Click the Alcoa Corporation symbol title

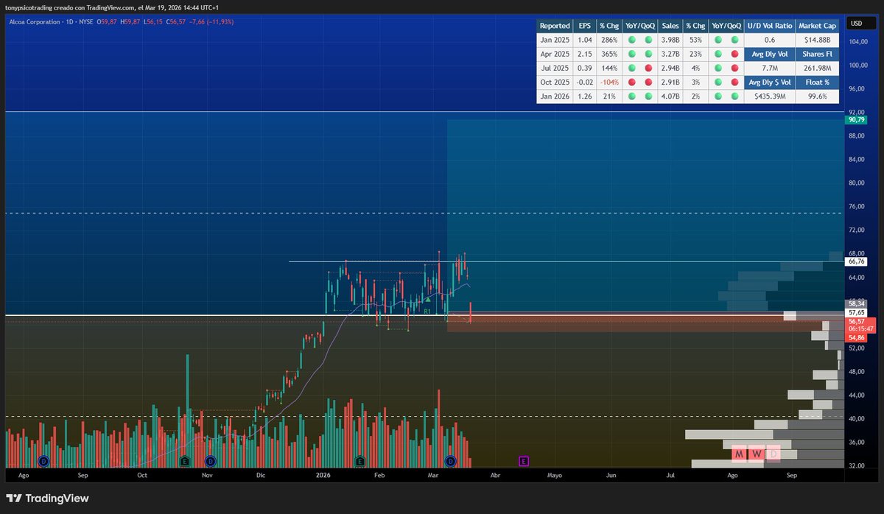[34, 24]
